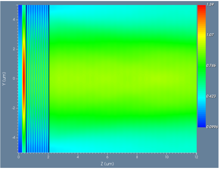Click the black boundary line at Z=2
Image resolution: width=219 pixels, height=170 pixels.
click(x=49, y=79)
